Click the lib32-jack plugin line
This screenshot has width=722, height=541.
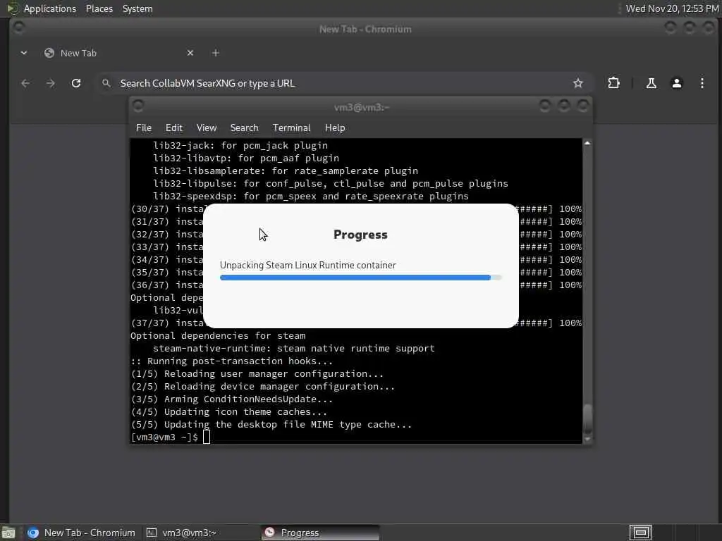point(240,145)
